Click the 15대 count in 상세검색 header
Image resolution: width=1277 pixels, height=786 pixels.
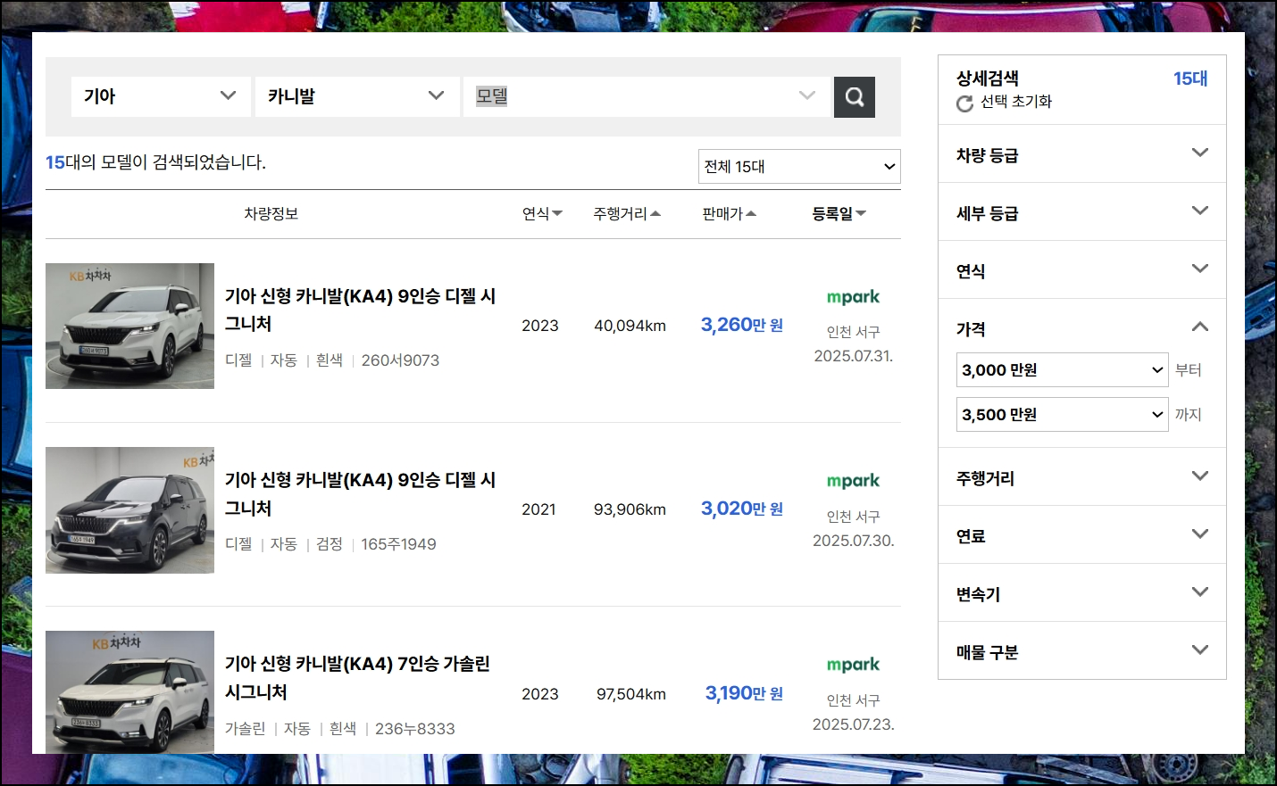(1190, 79)
